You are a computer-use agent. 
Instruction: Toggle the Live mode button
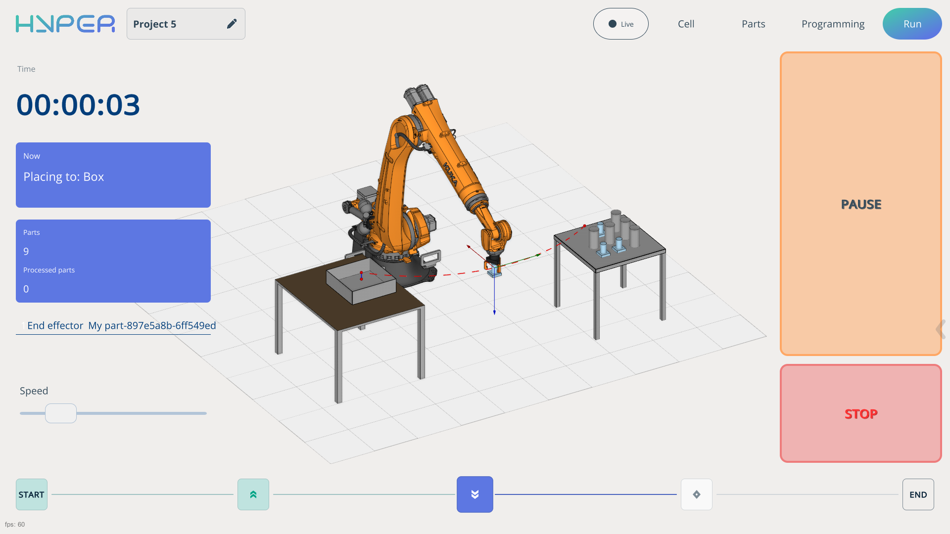click(x=620, y=24)
